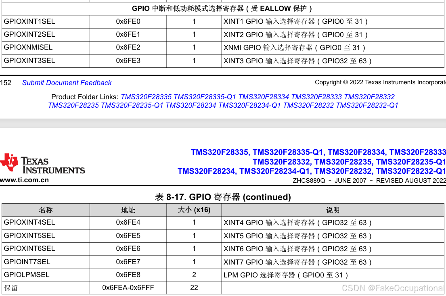Image resolution: width=446 pixels, height=296 pixels.
Task: Select the GPIOXINT4SEL register name cell
Action: (46, 223)
